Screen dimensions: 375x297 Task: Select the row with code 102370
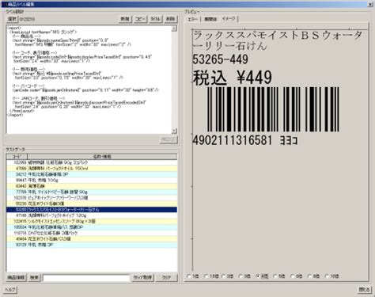[x=92, y=198]
